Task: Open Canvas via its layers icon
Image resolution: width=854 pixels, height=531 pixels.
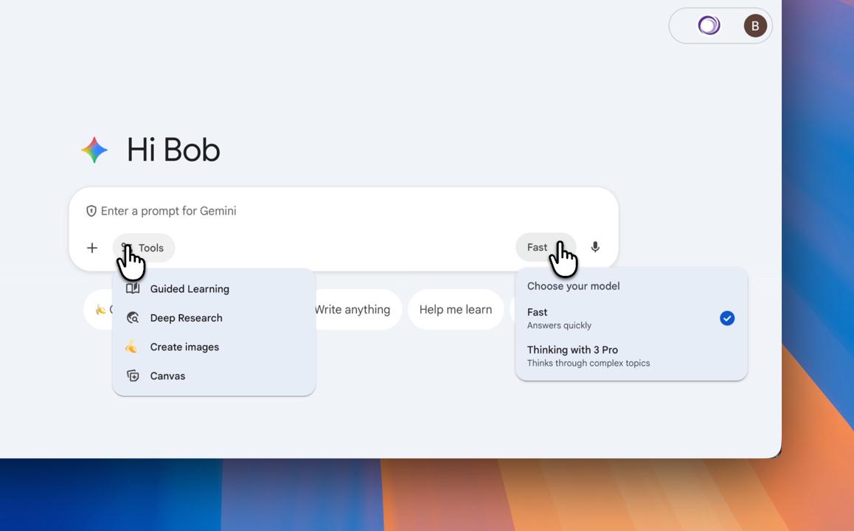Action: click(x=133, y=375)
